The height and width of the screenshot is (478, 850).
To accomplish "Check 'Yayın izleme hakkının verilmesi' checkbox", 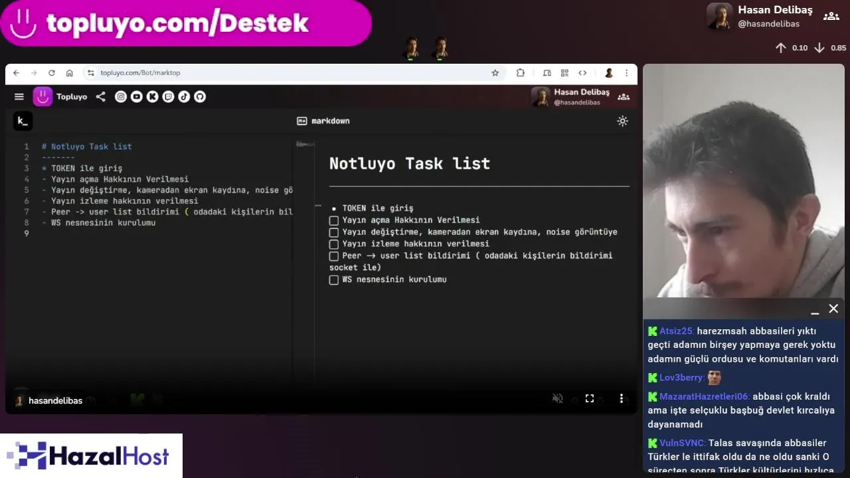I will tap(334, 244).
